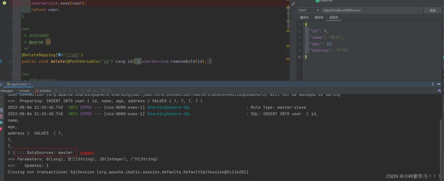444x181 pixels.
Task: Open the Actuator tab
Action: point(43,91)
